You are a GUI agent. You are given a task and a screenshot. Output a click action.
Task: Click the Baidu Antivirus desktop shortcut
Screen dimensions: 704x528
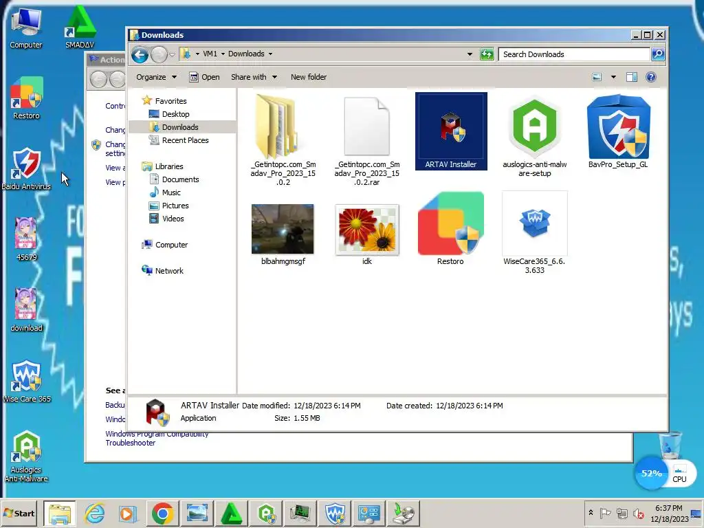pyautogui.click(x=26, y=168)
